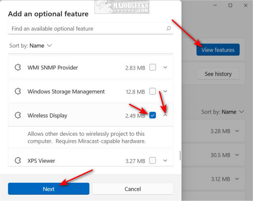Expand XPS Viewer details chevron
Viewport: 253px width, 201px height.
[x=165, y=161]
